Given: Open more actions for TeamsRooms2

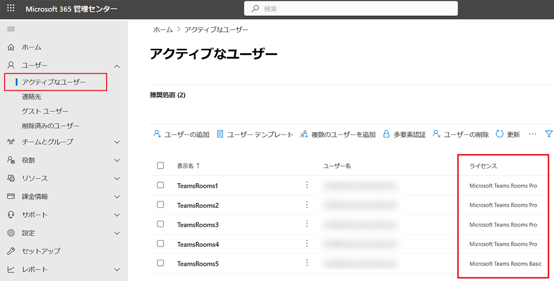Looking at the screenshot, I should tap(307, 205).
